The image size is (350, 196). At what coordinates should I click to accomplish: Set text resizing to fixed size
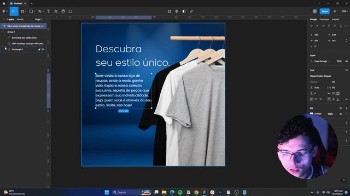(338, 93)
